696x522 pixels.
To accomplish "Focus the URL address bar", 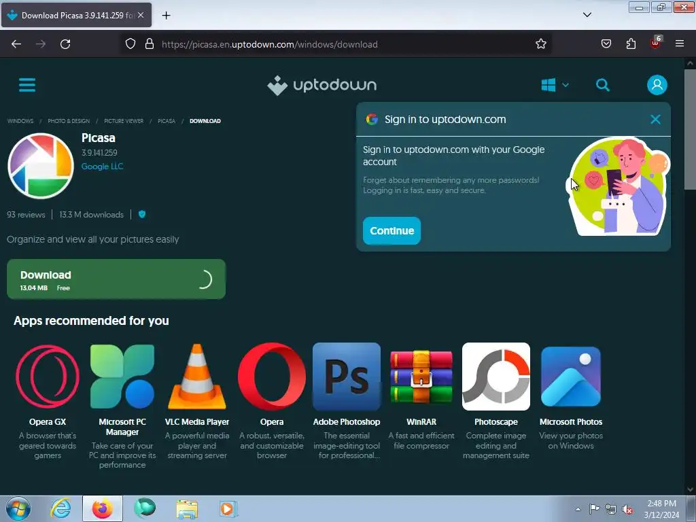I will pos(337,44).
